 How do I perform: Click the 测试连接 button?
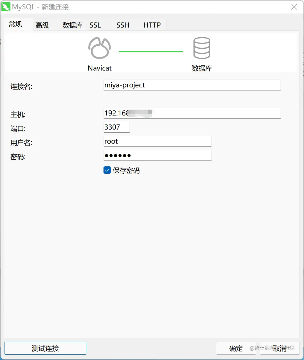[45, 348]
